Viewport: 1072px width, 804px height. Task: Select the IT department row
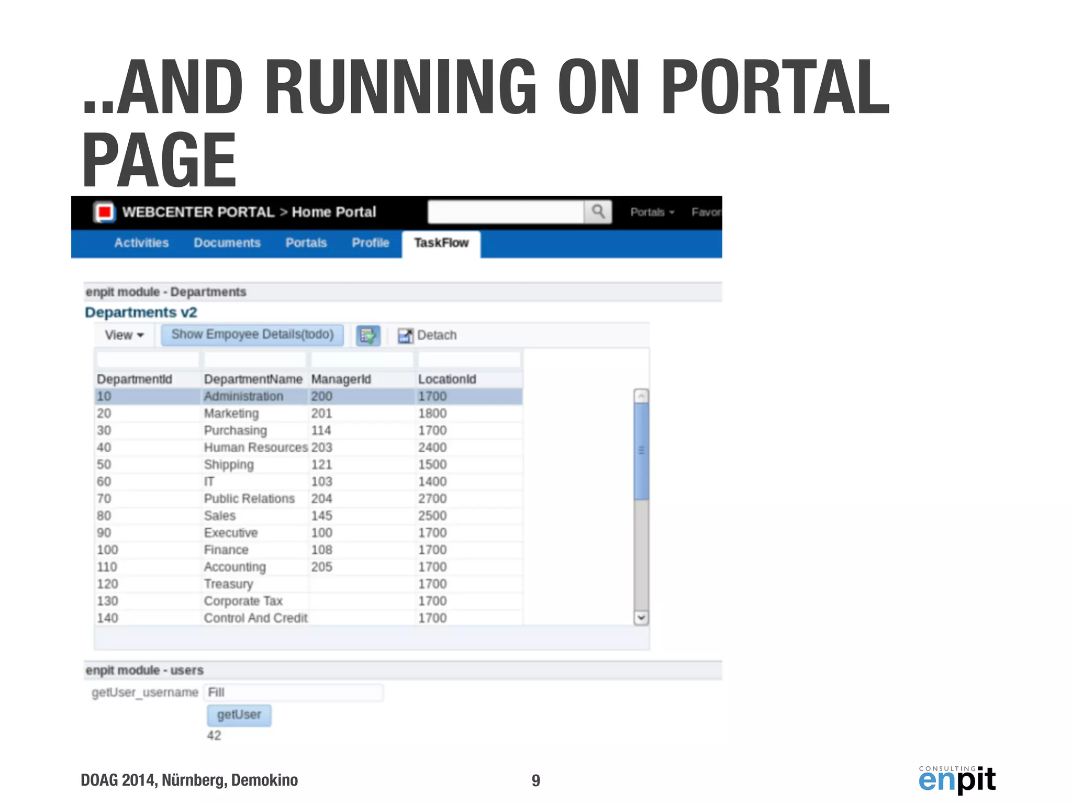pos(309,482)
